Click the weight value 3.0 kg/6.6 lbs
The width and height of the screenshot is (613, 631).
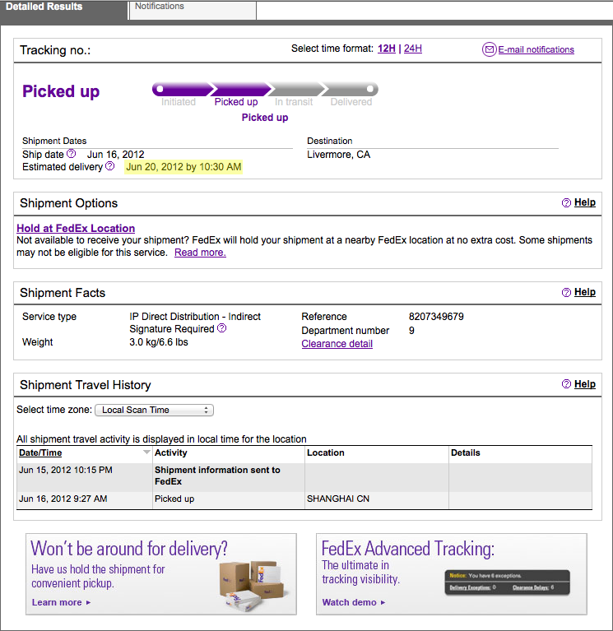[159, 342]
